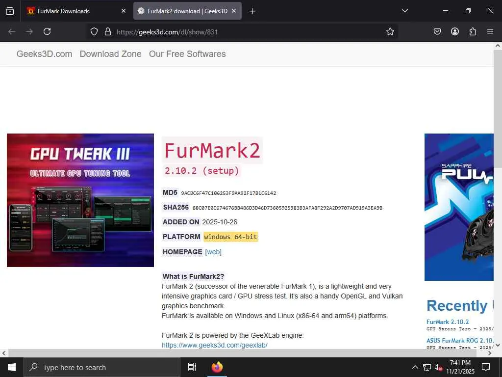Open the Extensions puzzle icon

click(x=473, y=31)
